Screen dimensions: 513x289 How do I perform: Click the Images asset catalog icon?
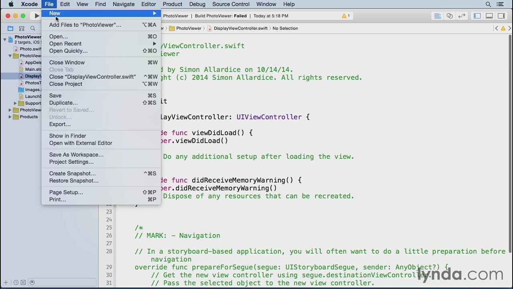[x=22, y=90]
